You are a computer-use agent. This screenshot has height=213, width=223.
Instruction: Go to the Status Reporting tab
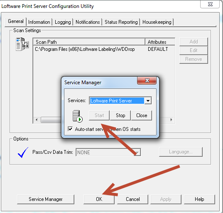click(121, 22)
